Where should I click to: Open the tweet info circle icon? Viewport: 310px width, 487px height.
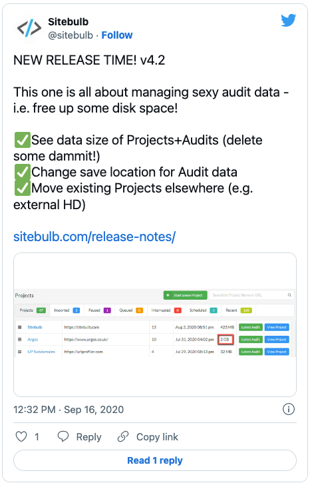tap(289, 409)
